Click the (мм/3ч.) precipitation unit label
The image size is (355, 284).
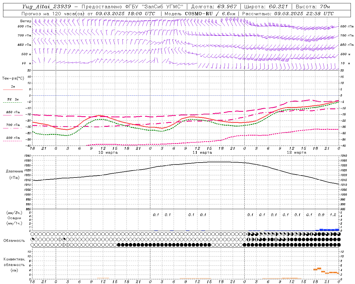click(14, 213)
